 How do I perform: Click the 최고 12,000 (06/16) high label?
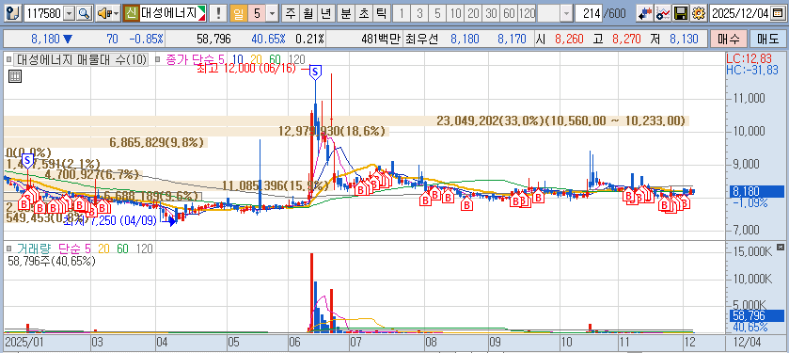point(247,69)
